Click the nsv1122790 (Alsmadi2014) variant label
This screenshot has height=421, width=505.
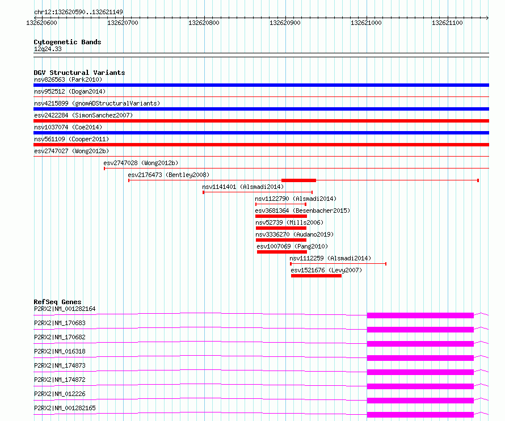(296, 199)
